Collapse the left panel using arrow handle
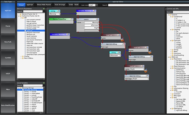 pyautogui.click(x=46, y=9)
